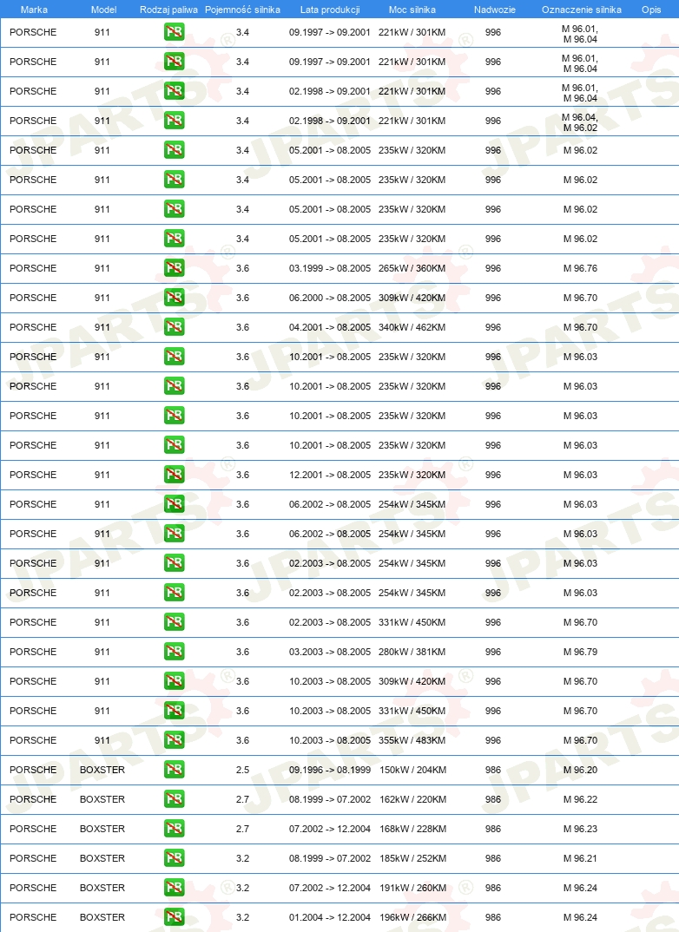679x932 pixels.
Task: Click the 191kW / 260KM power cell
Action: [x=412, y=888]
